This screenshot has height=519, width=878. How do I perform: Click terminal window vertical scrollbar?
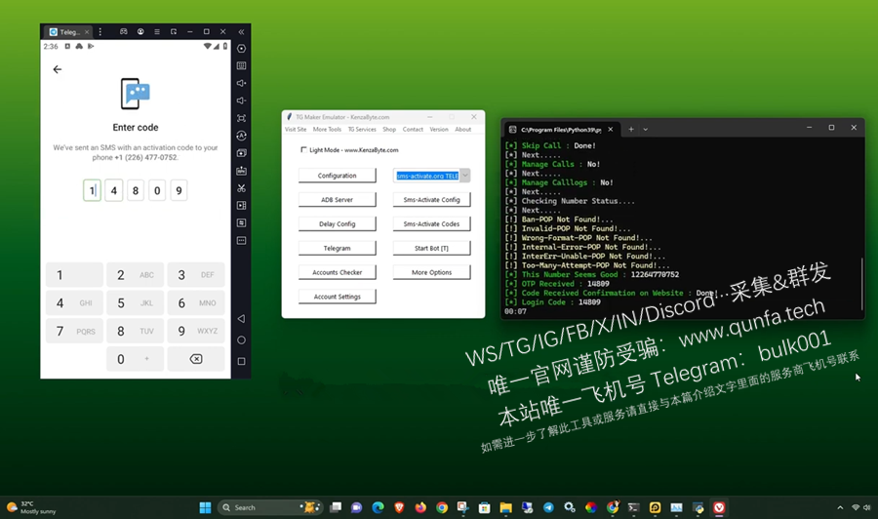[861, 283]
